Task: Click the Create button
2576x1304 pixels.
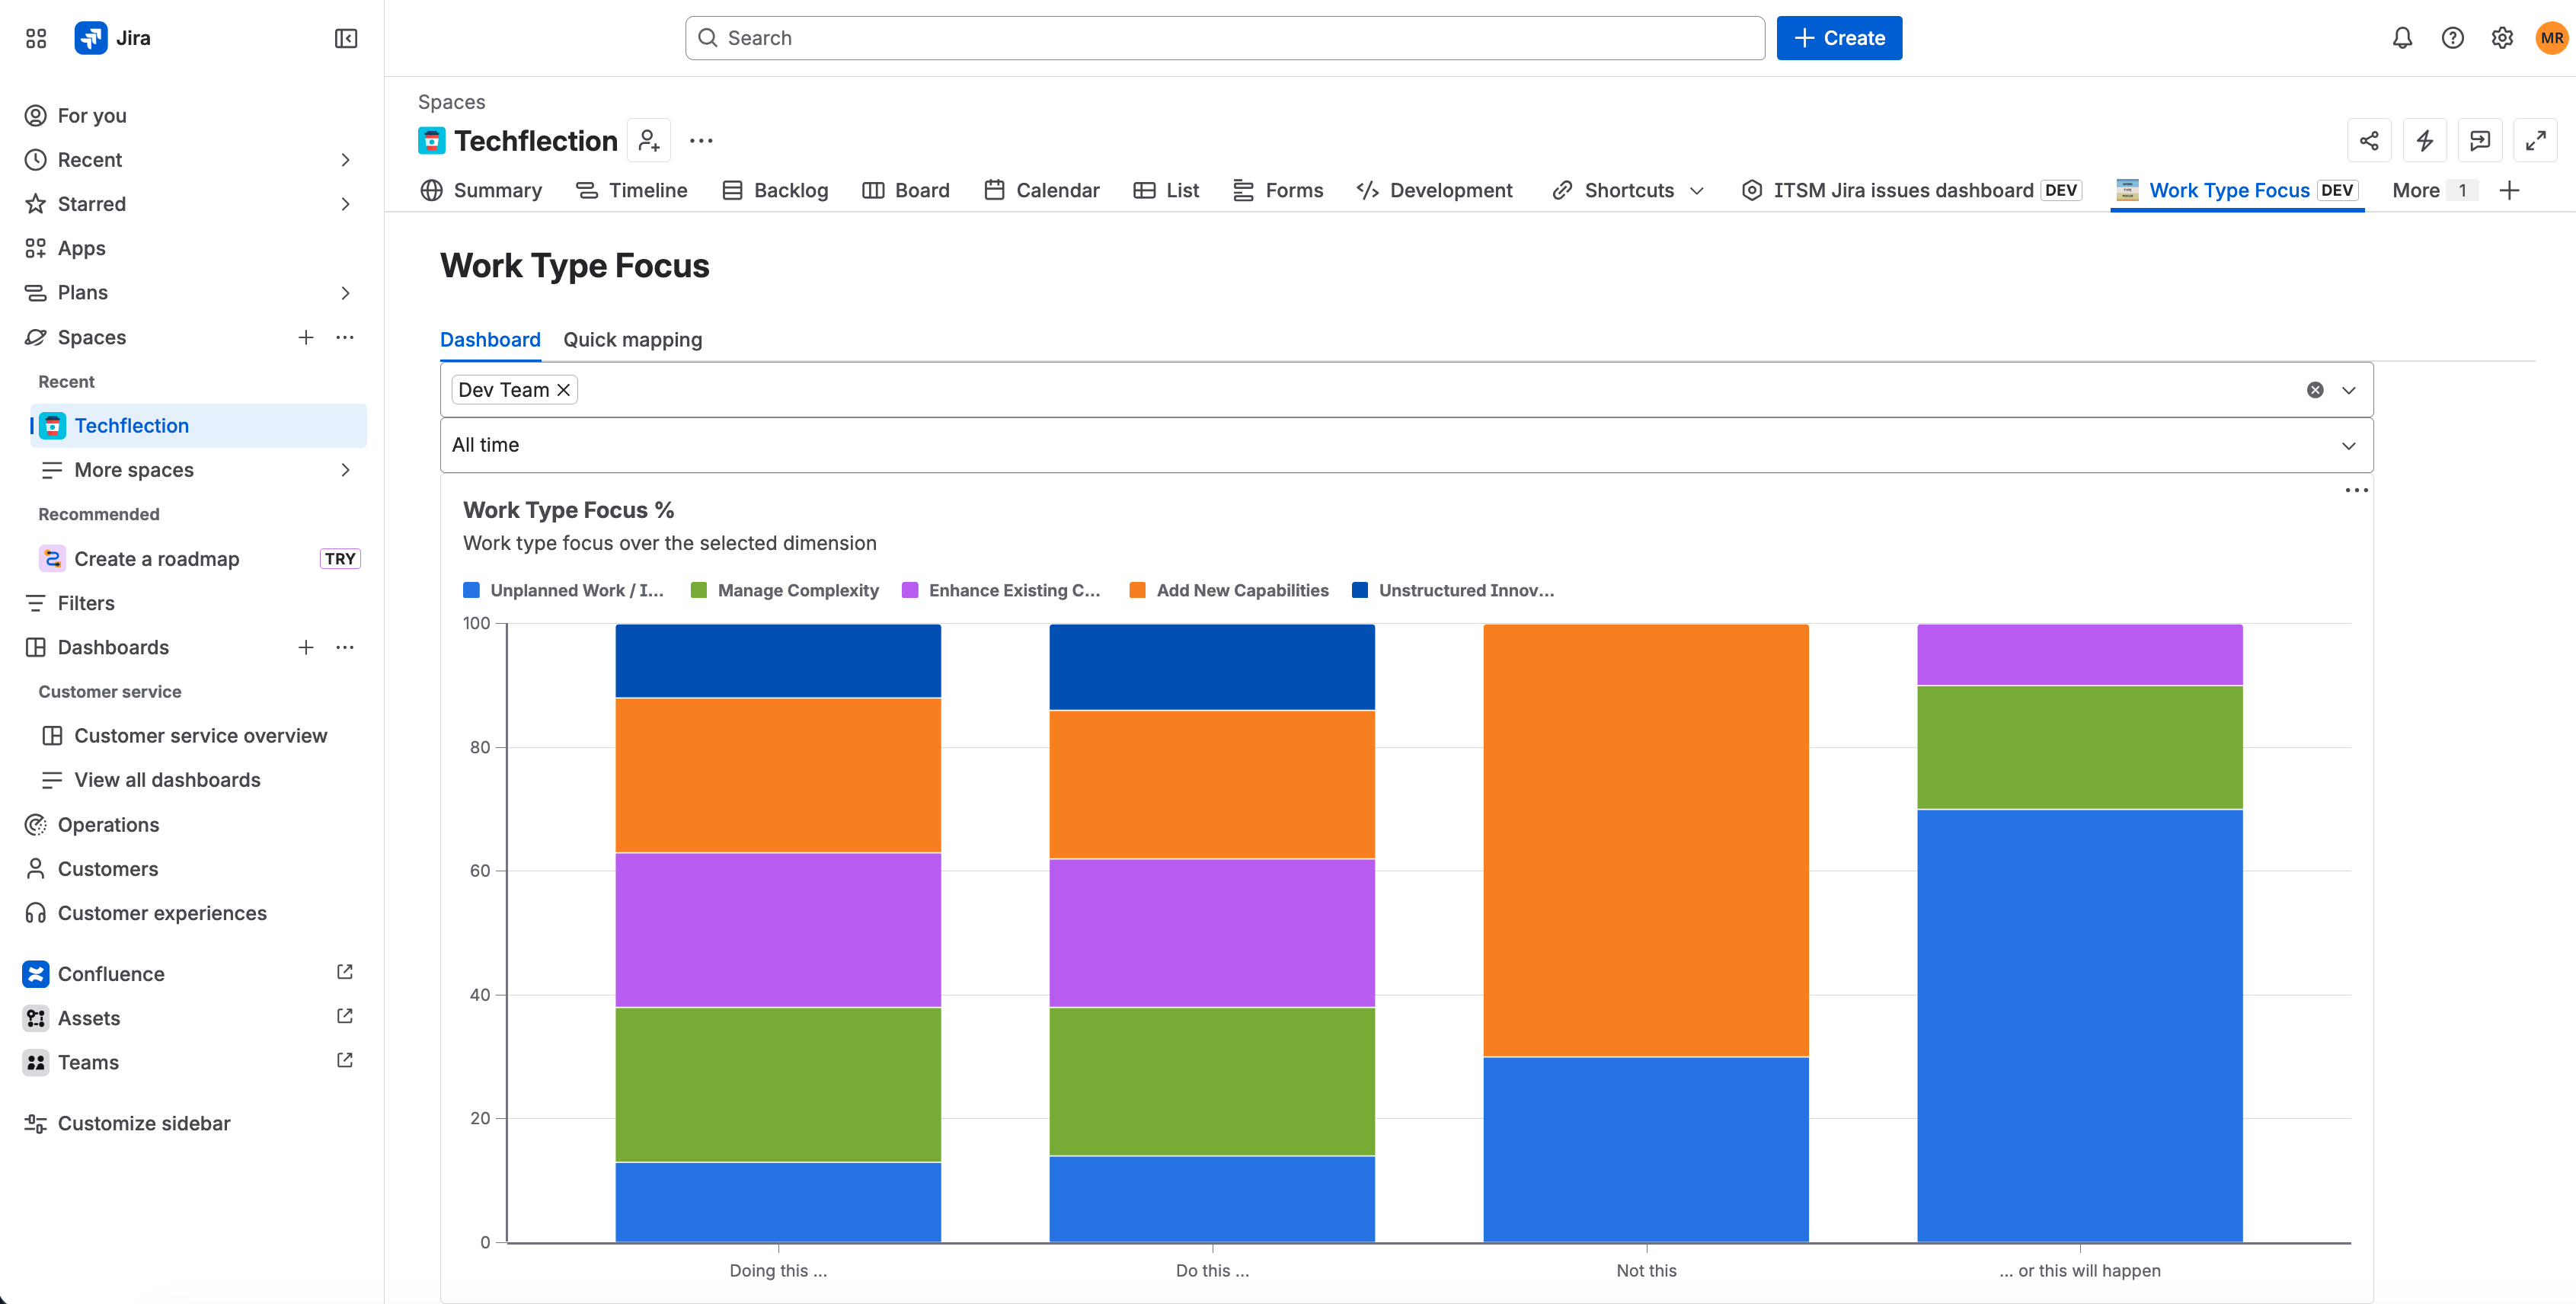Action: [x=1839, y=38]
